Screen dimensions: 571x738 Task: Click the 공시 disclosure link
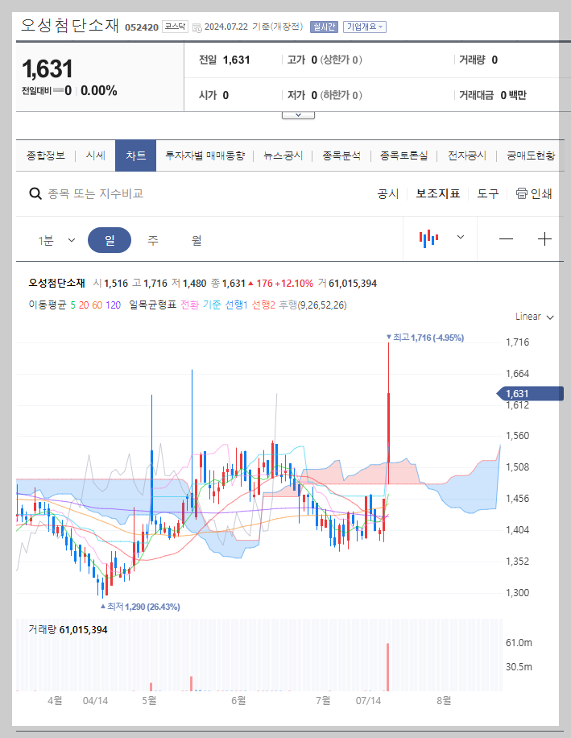pos(387,193)
